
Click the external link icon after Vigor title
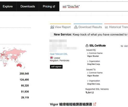[x=95, y=104]
